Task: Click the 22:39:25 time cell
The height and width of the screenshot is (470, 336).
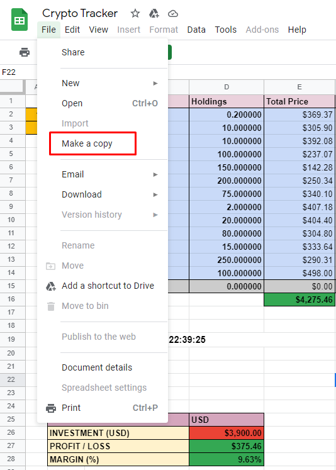Action: pos(187,340)
